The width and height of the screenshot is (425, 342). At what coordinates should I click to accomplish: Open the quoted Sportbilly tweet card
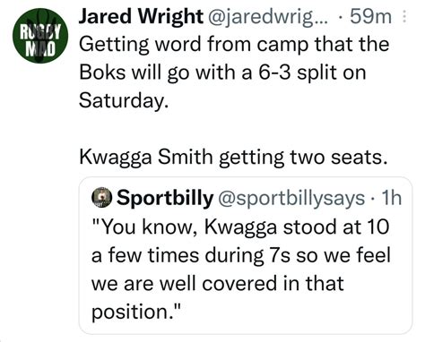click(246, 255)
